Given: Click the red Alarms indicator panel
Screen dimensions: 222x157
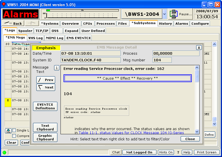Looking at the screenshot, I should point(21,14).
